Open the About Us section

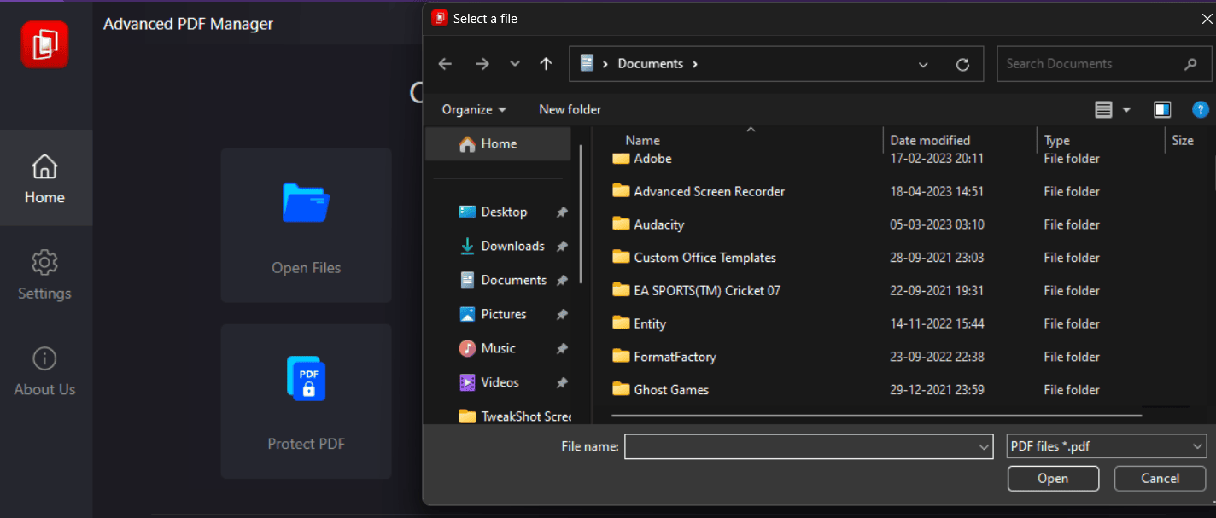[x=44, y=371]
